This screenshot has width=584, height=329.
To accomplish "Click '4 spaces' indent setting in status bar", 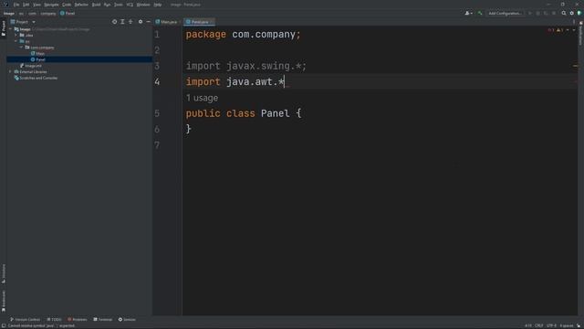I will 566,325.
